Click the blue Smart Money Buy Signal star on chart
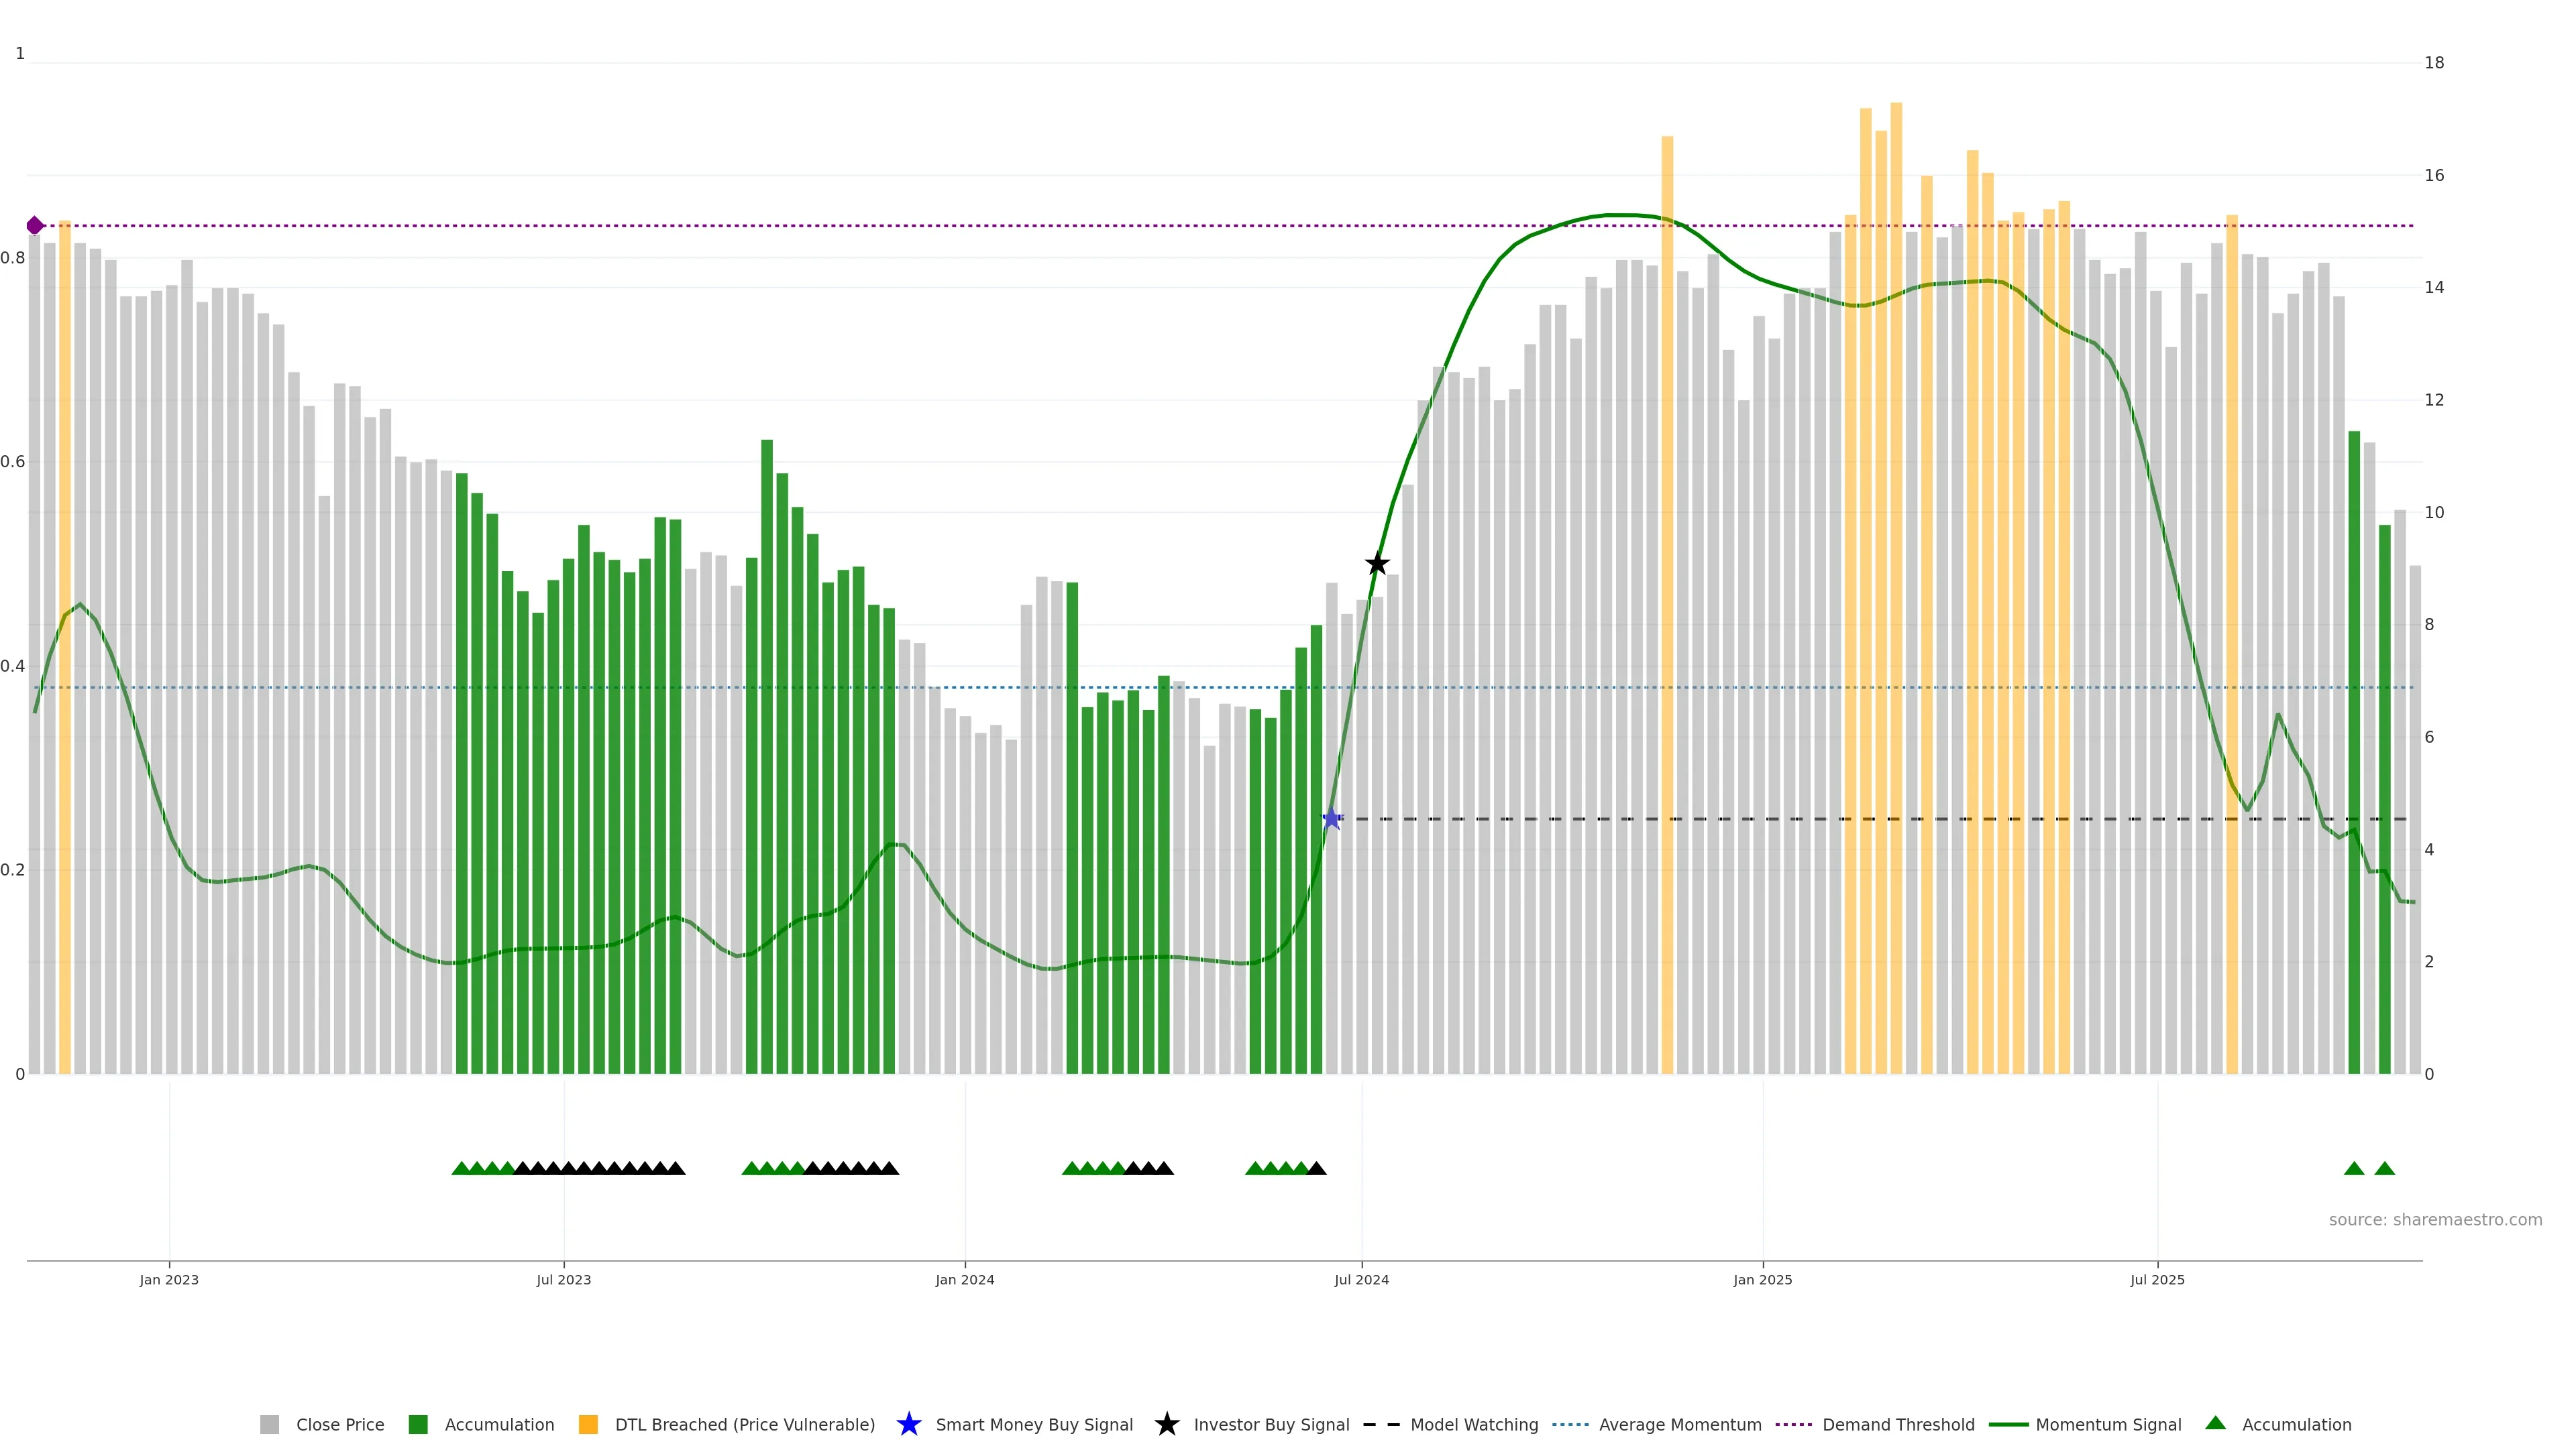This screenshot has height=1448, width=2576. tap(1331, 819)
